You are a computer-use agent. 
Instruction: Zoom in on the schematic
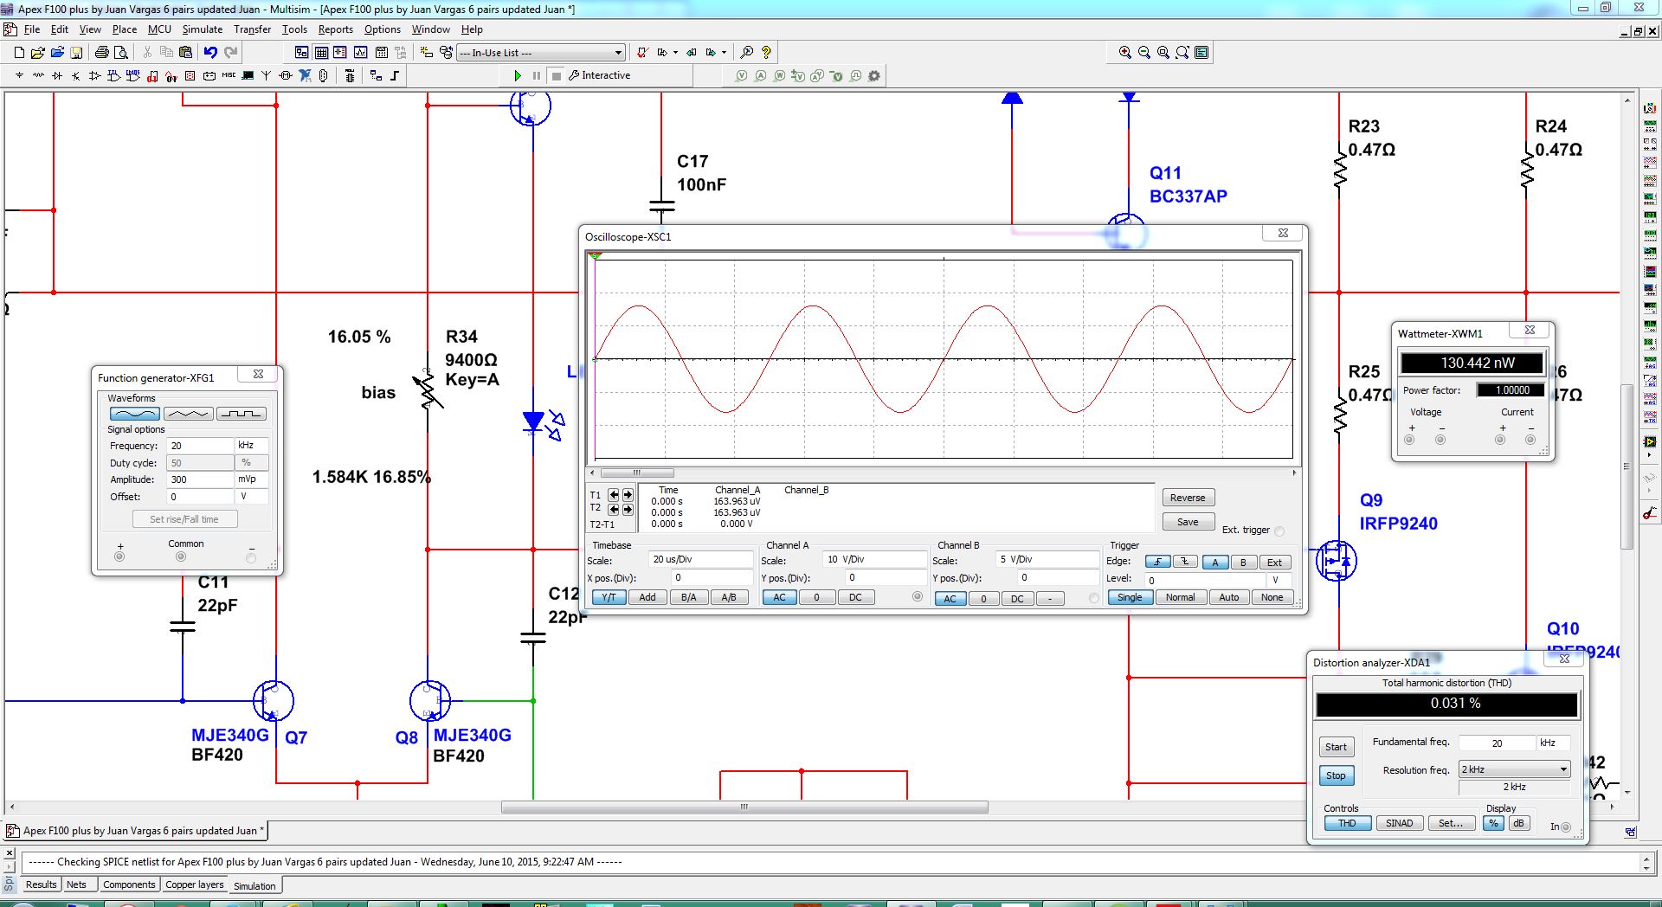[x=1125, y=52]
